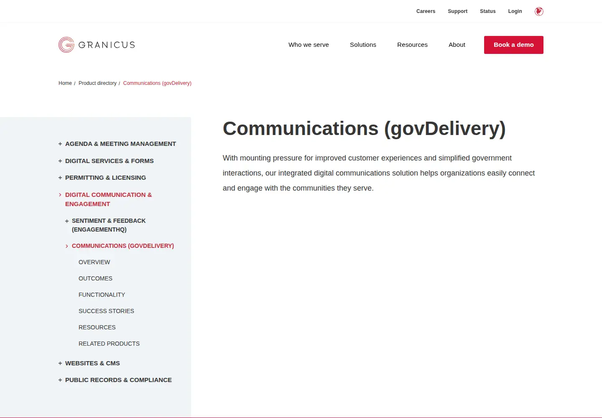The width and height of the screenshot is (602, 418).
Task: Open the Sentiment & Feedback (EngagementHQ) label
Action: click(x=109, y=225)
